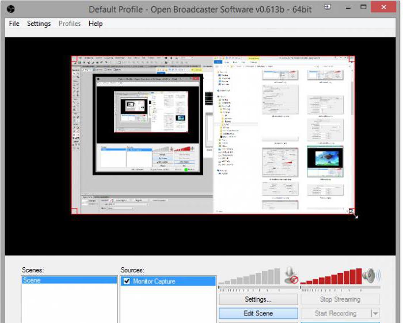Expand the Start Recording dropdown arrow
Image resolution: width=403 pixels, height=323 pixels.
click(x=375, y=313)
